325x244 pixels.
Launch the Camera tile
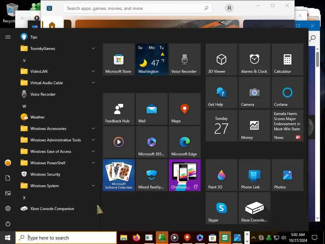tap(255, 92)
